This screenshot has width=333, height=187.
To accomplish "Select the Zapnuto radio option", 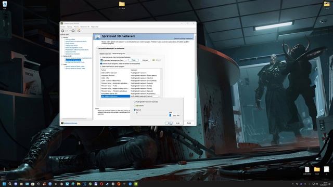I will click(x=134, y=110).
